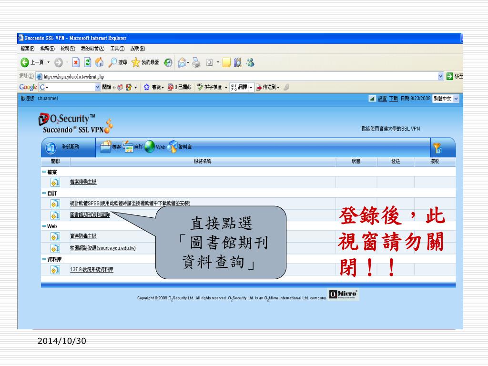Click into the URL address field

236,77
